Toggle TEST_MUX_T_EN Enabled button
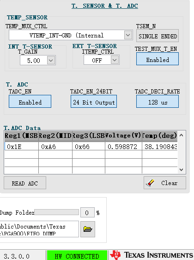The width and height of the screenshot is (194, 260). point(158,59)
